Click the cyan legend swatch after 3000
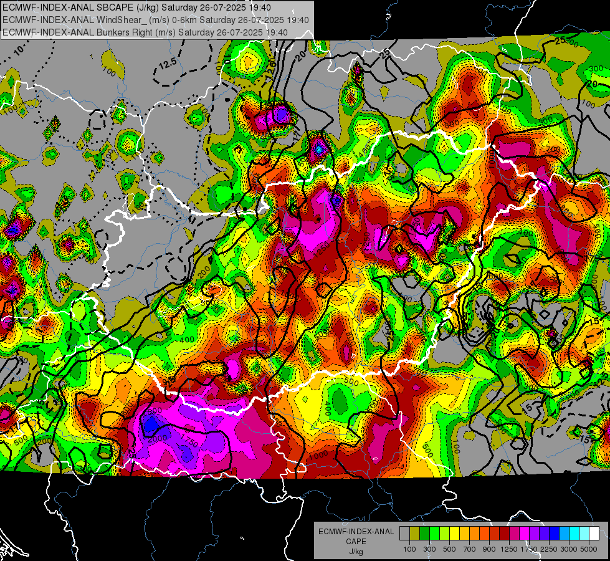 click(x=574, y=533)
